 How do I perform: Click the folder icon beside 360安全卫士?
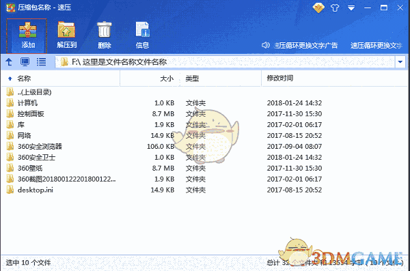[10, 157]
